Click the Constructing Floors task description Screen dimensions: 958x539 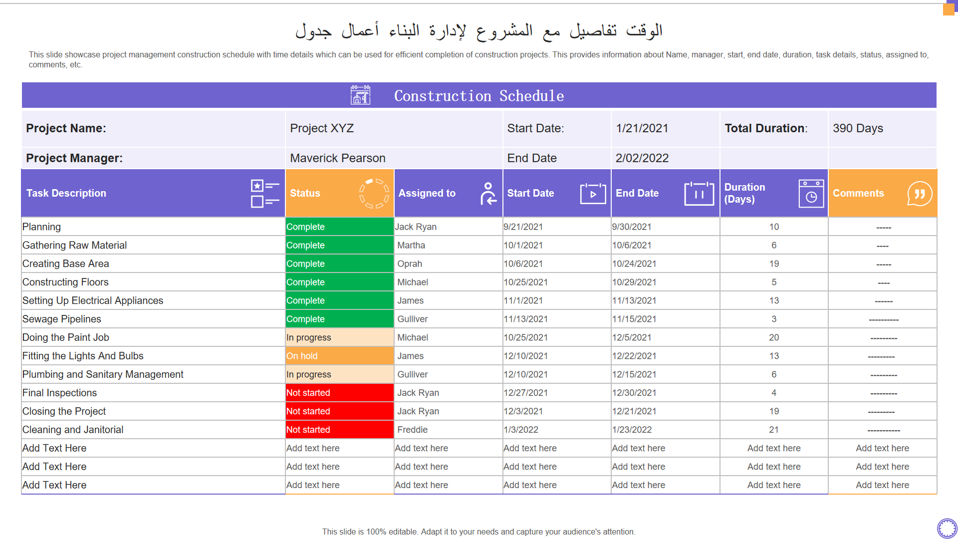[x=65, y=282]
